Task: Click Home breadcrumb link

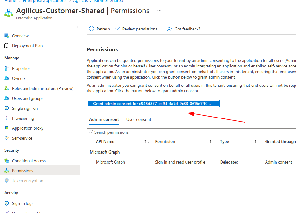Action: coord(10,1)
